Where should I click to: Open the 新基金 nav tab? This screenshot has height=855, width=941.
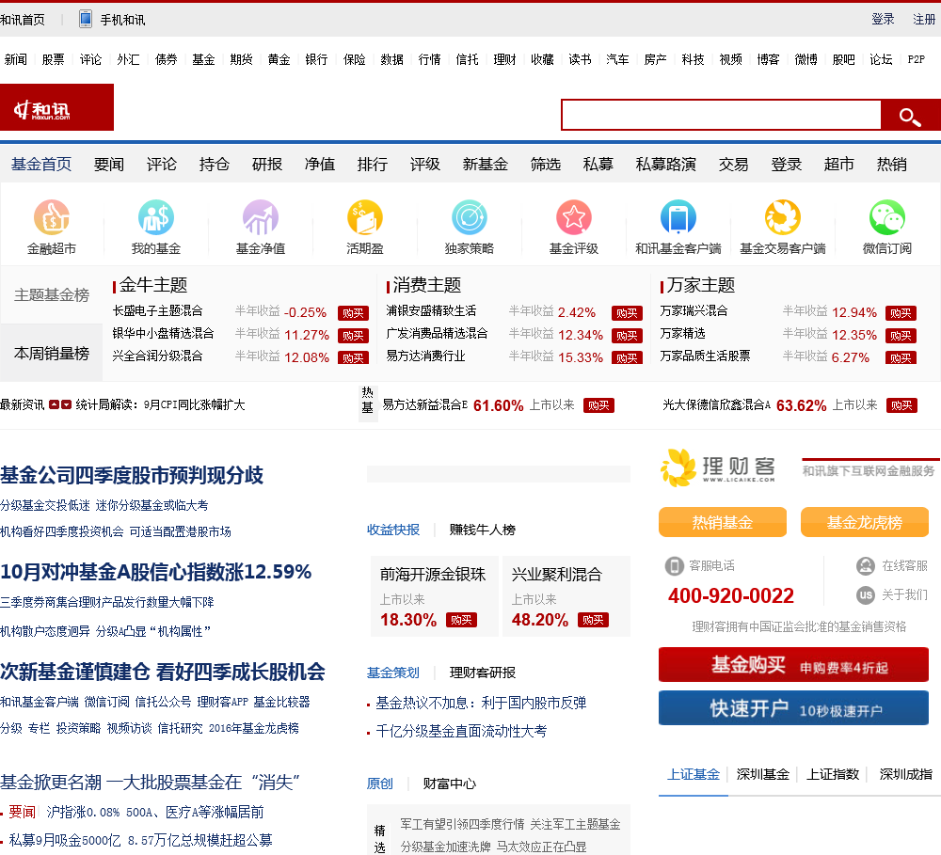(485, 165)
